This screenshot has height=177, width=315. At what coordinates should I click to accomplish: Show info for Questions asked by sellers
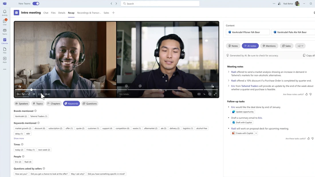[44, 168]
